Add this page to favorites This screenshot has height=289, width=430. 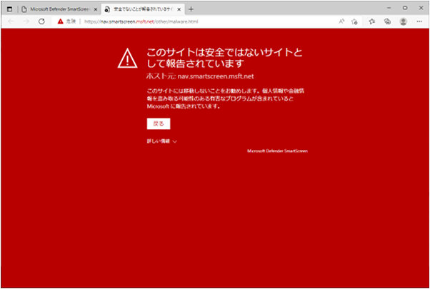coord(354,21)
